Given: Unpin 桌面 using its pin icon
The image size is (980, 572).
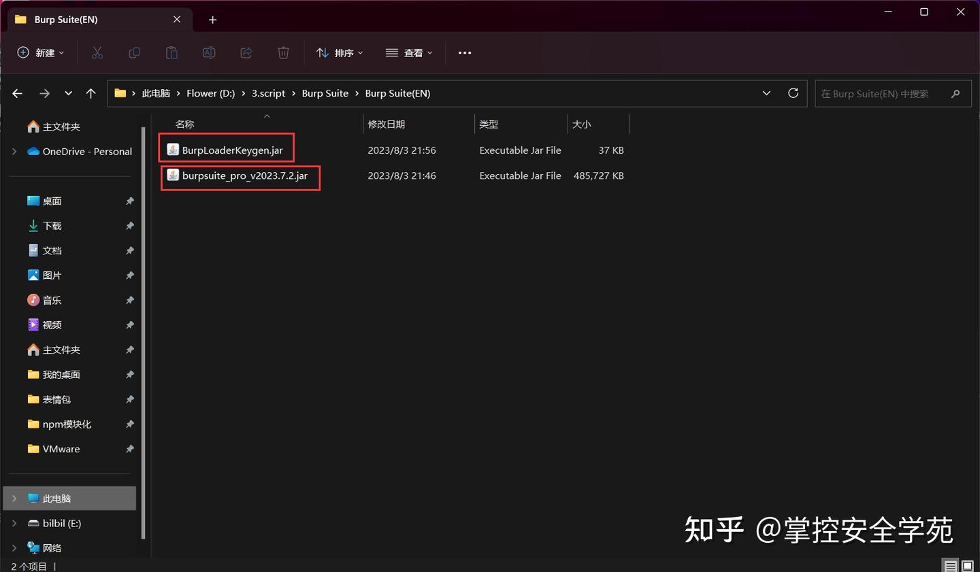Looking at the screenshot, I should [x=130, y=201].
